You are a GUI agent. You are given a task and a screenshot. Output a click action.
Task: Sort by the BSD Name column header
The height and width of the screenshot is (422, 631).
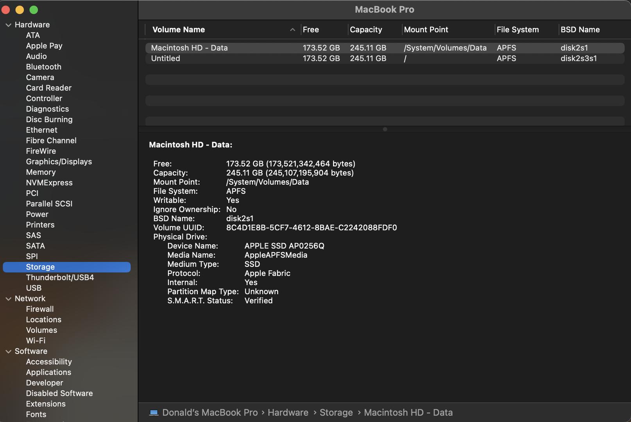tap(580, 30)
